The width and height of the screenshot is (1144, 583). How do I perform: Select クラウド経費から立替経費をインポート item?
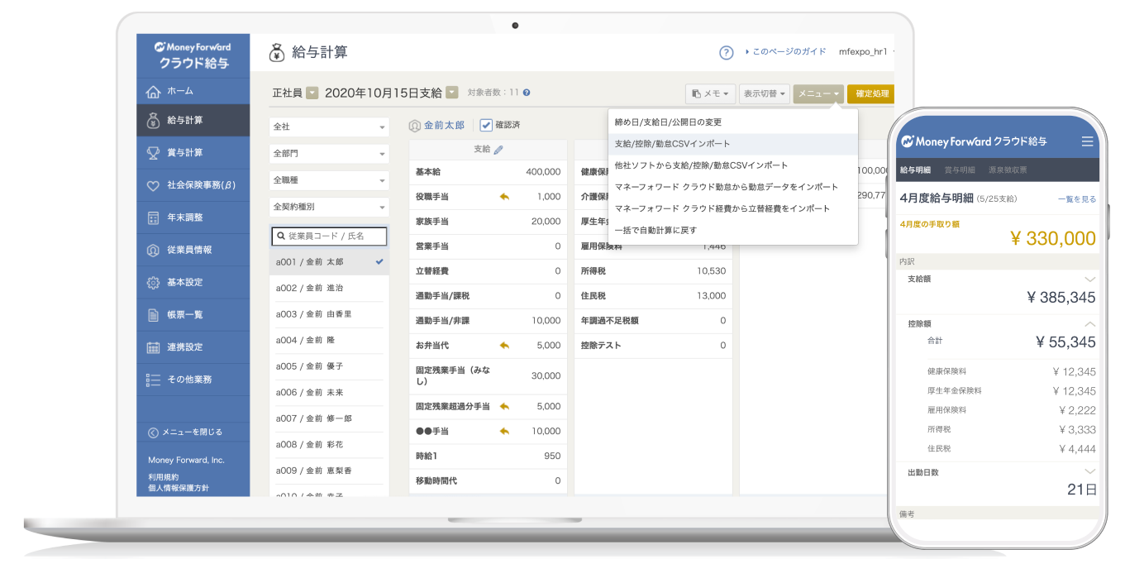pyautogui.click(x=733, y=208)
